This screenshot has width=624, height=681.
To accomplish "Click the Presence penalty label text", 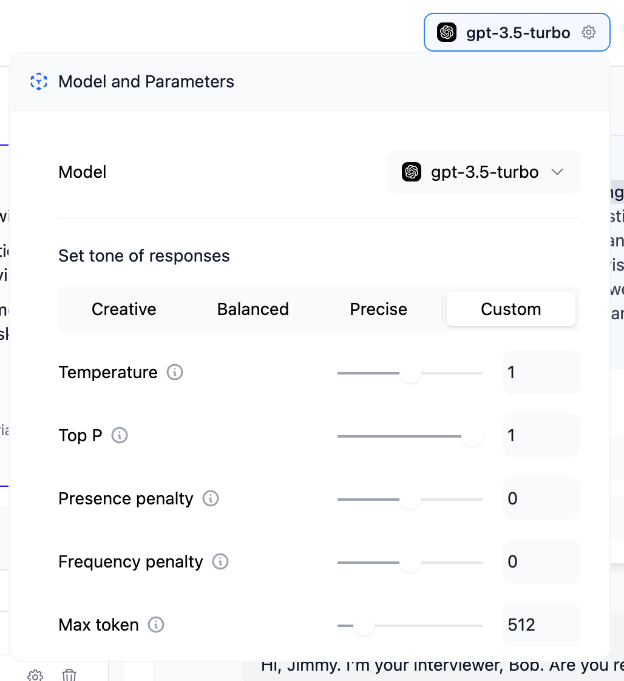I will [126, 498].
